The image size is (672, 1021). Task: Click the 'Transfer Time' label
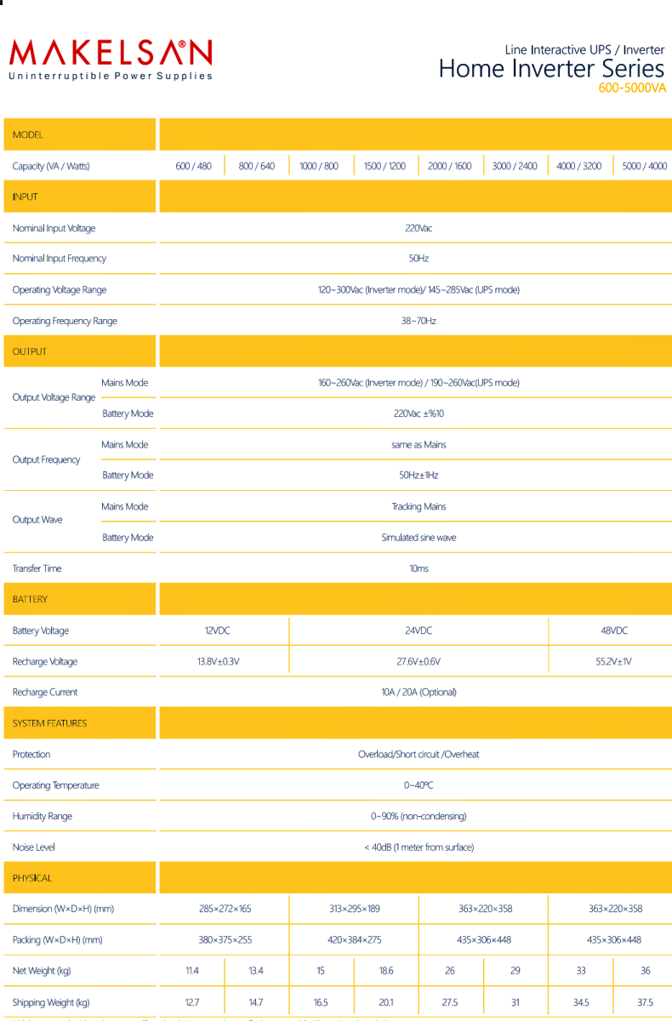pyautogui.click(x=37, y=568)
